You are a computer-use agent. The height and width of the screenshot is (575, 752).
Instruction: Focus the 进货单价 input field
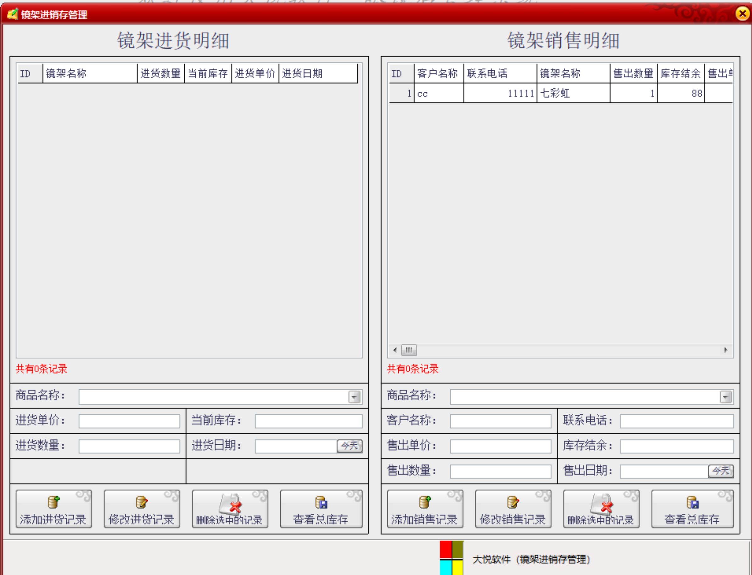[129, 421]
